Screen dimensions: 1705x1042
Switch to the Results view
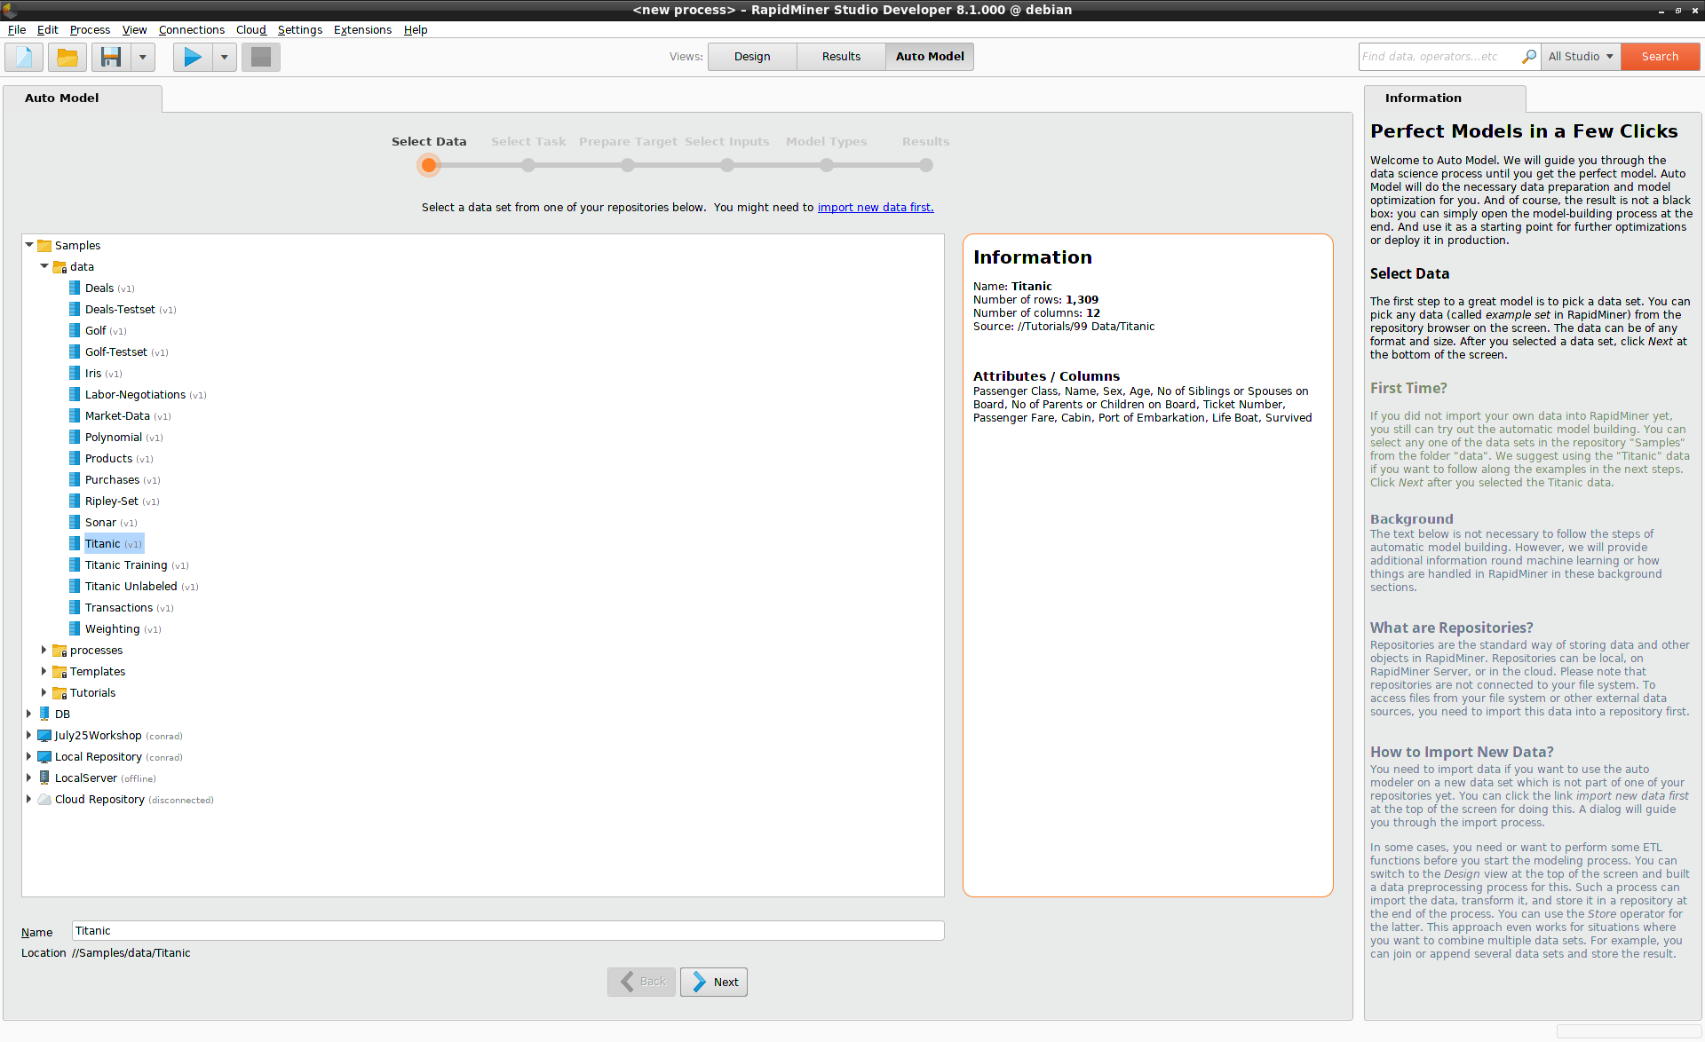tap(839, 56)
